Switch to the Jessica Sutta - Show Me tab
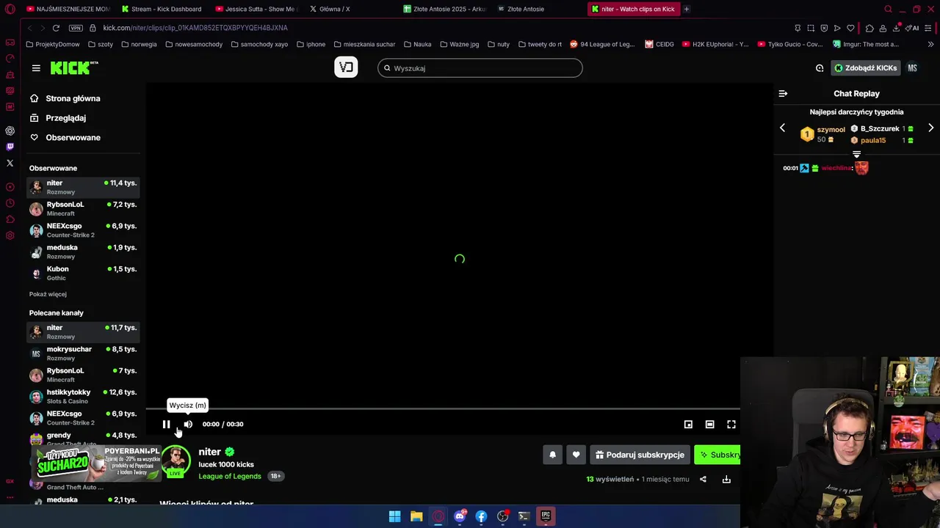Image resolution: width=940 pixels, height=528 pixels. pos(256,9)
